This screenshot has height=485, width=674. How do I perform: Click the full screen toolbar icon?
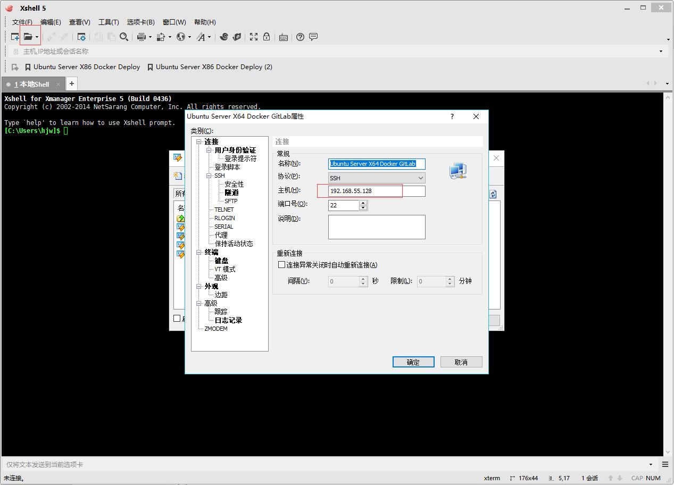[254, 37]
